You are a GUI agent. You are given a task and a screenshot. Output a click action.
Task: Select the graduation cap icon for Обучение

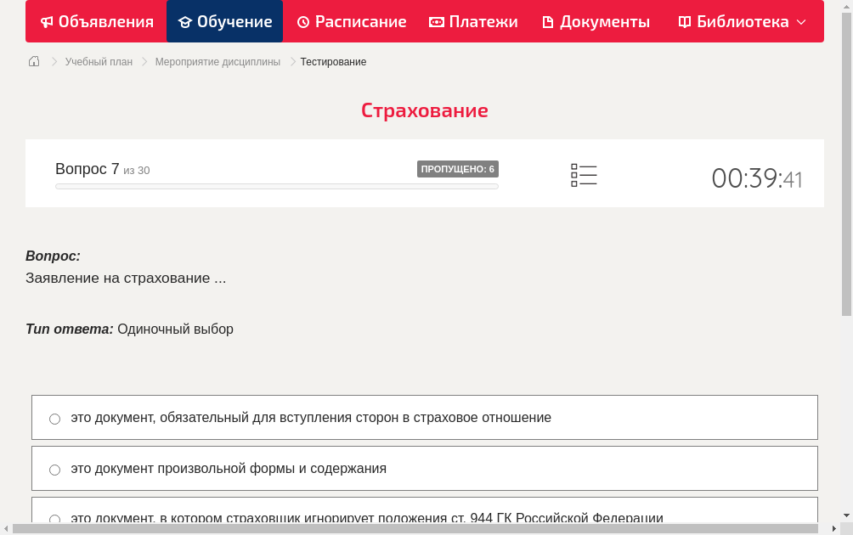(x=187, y=21)
